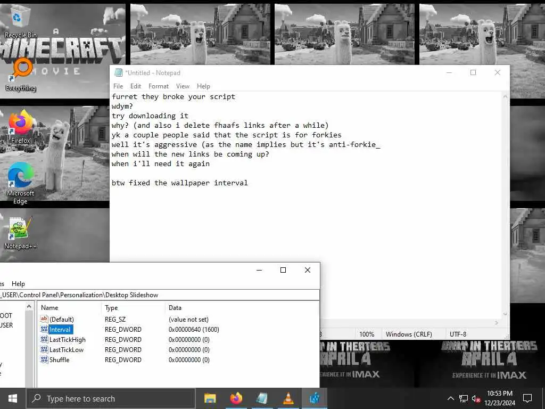545x409 pixels.
Task: Open Notepad's Help menu
Action: click(203, 86)
